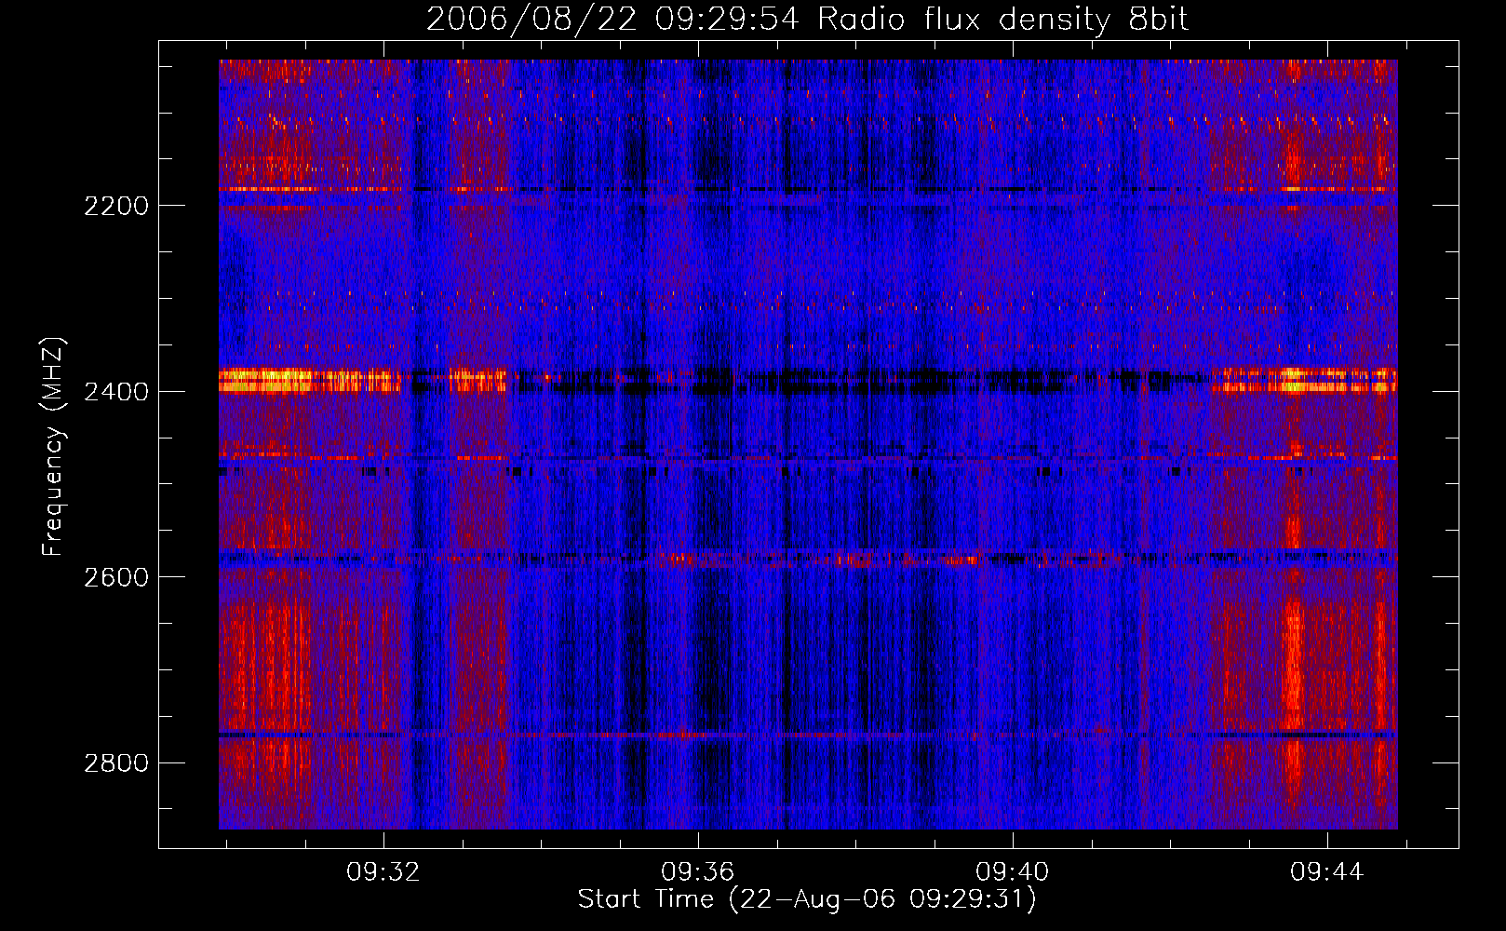Viewport: 1506px width, 931px height.
Task: Click the 09:40 time axis label
Action: click(x=1013, y=872)
